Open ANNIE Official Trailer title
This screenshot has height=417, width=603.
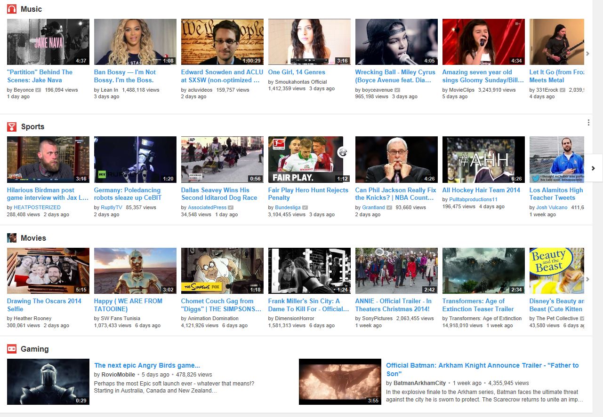coord(394,305)
